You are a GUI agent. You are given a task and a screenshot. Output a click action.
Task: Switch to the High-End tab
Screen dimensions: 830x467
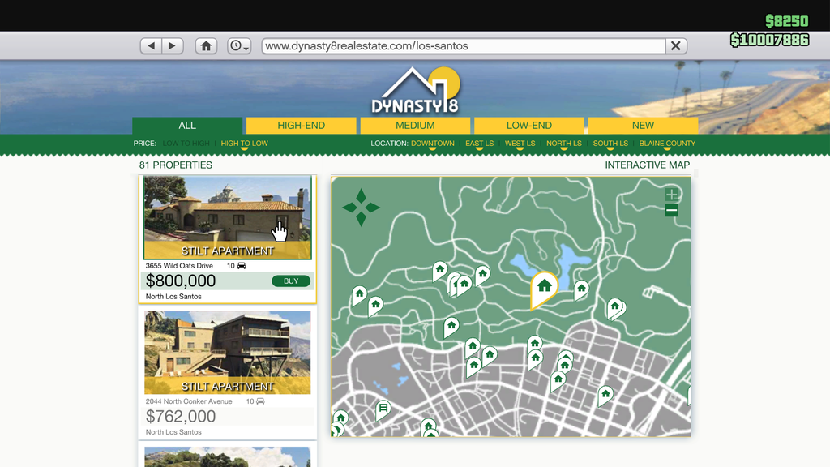coord(301,126)
